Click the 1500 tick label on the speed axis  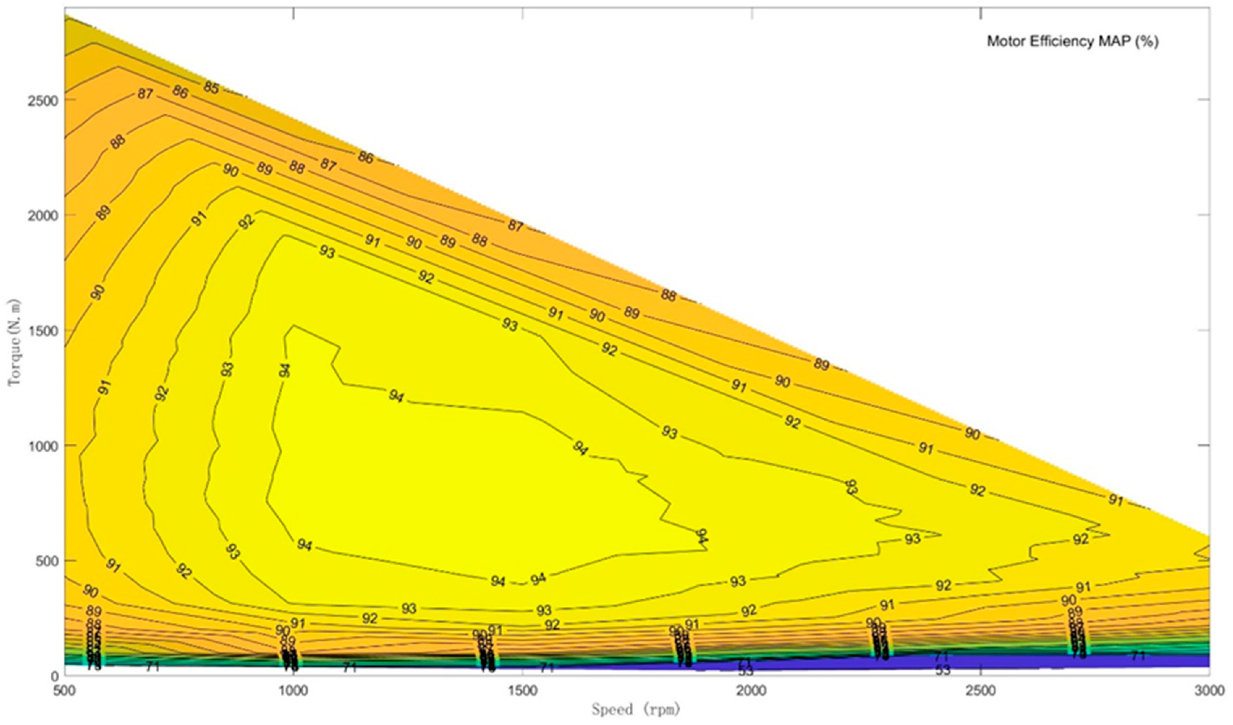click(523, 690)
